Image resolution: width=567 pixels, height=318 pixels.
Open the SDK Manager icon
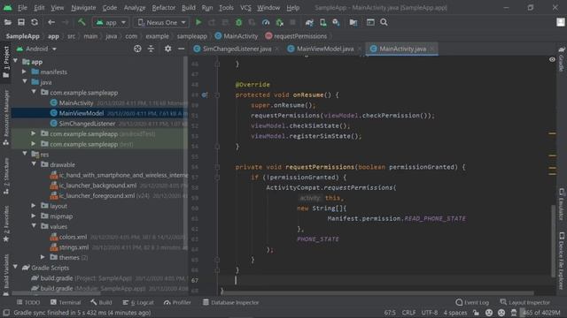[x=336, y=22]
